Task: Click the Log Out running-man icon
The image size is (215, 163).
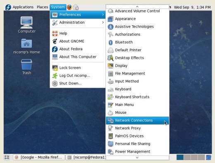Action: (55, 76)
